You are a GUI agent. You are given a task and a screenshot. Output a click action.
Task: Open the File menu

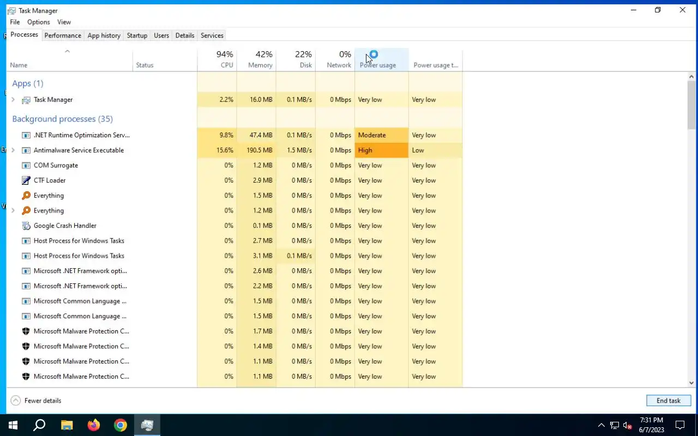click(15, 22)
